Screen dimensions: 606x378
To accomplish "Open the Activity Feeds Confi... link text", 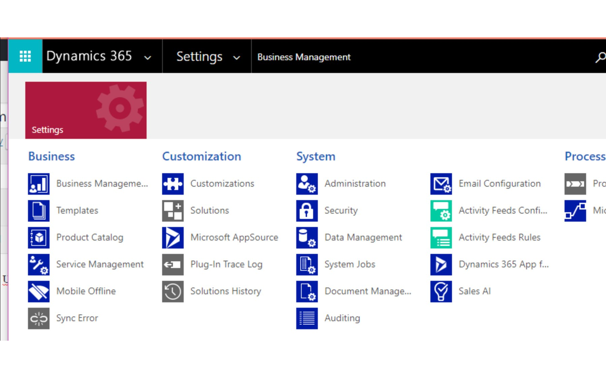I will click(x=503, y=211).
